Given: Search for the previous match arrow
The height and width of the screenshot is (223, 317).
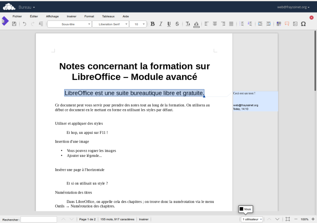Looking at the screenshot, I should coord(64,219).
